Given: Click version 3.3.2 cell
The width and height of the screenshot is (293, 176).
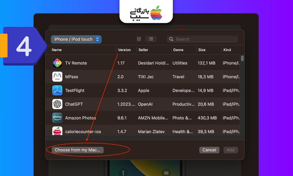Looking at the screenshot, I should coord(122,91).
